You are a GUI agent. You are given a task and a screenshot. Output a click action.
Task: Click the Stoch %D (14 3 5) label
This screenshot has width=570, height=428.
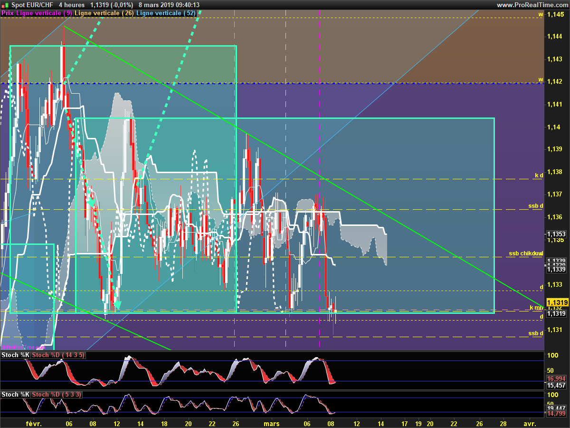[58, 355]
